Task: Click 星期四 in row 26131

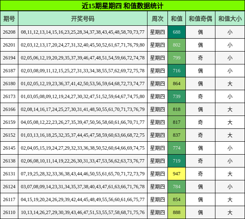Action: click(x=157, y=174)
